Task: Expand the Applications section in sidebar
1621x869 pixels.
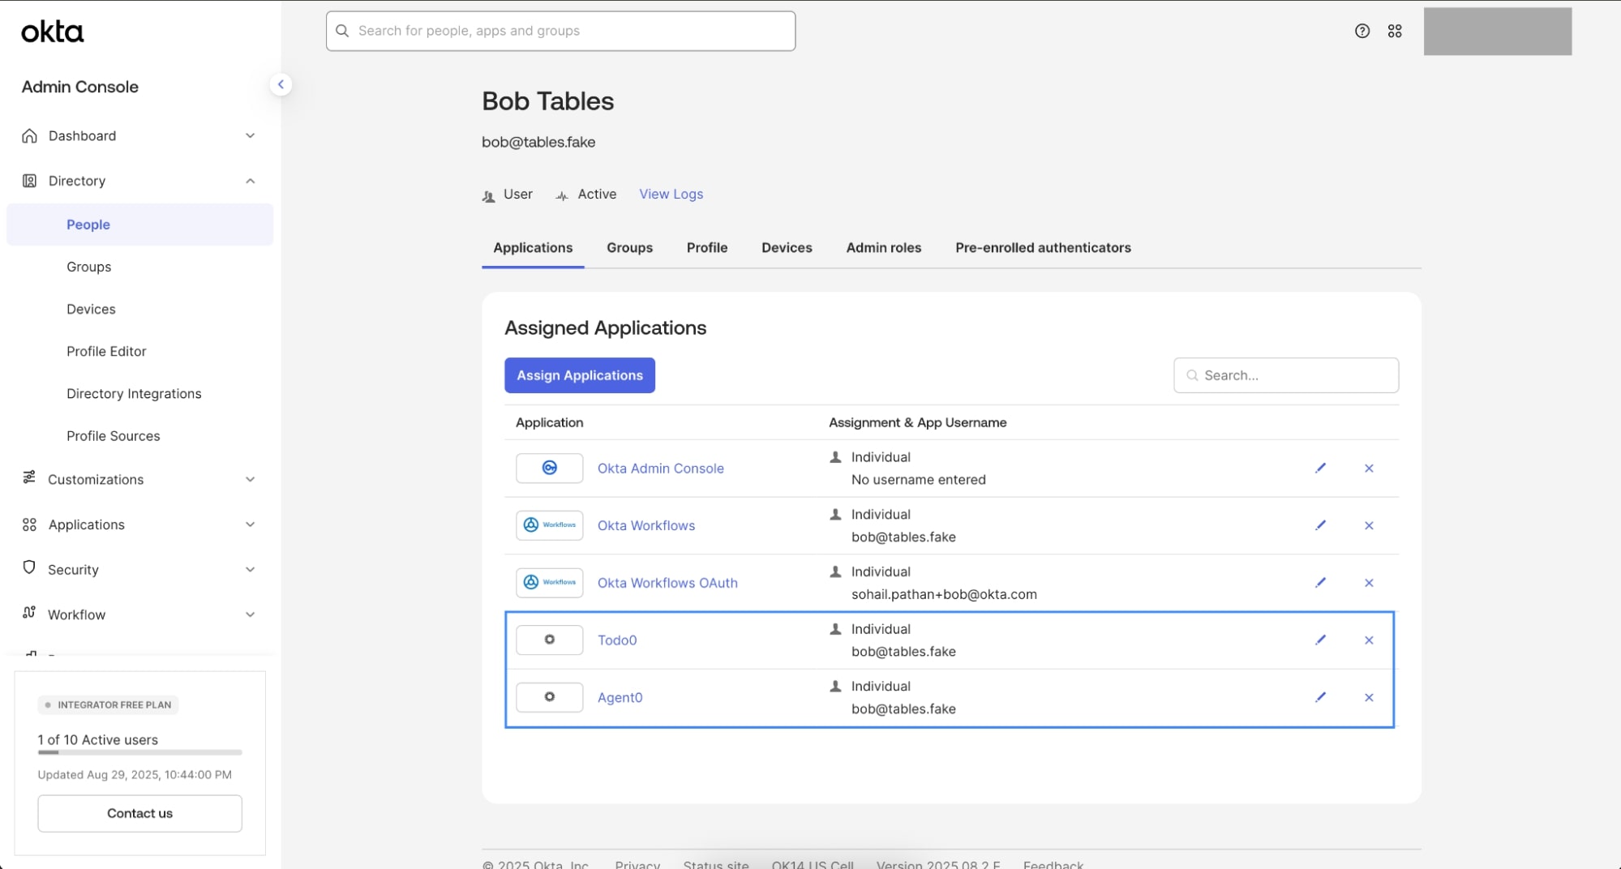Action: coord(250,524)
